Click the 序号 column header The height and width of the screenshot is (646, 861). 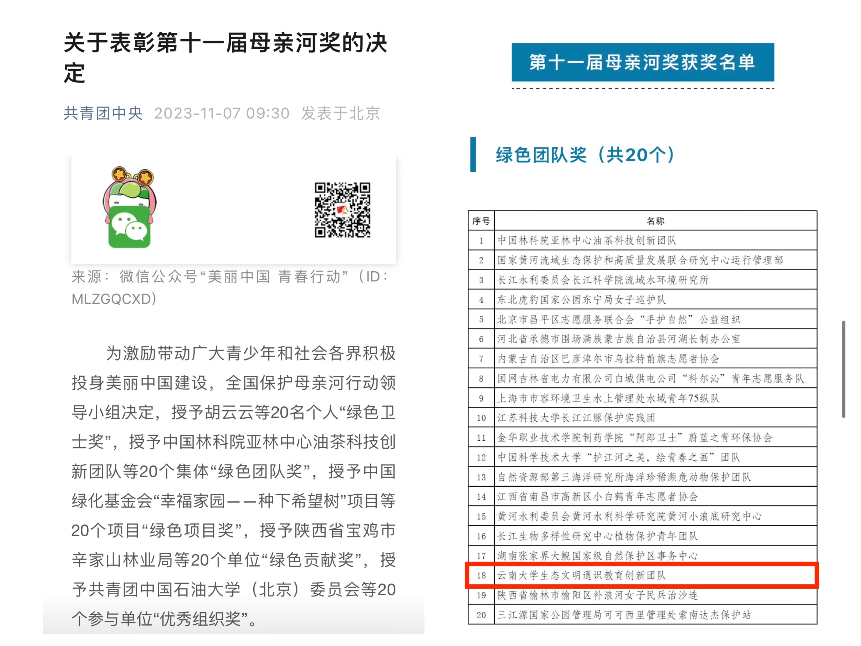click(481, 221)
